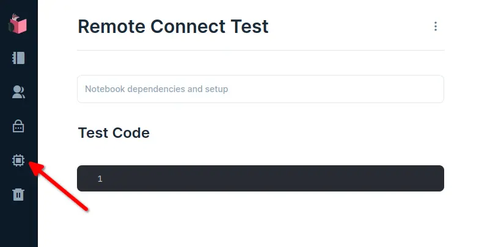Open the notebook sections panel
This screenshot has height=247, width=479.
[x=18, y=58]
